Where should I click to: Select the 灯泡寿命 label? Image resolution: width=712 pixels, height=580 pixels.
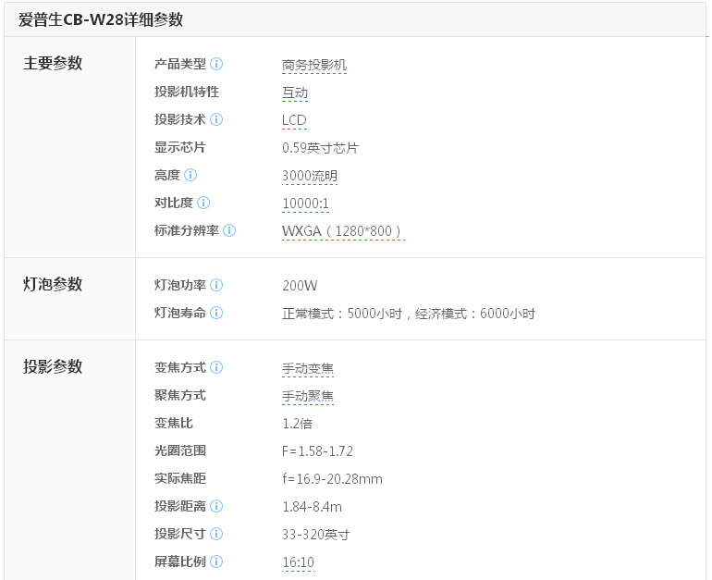point(180,313)
